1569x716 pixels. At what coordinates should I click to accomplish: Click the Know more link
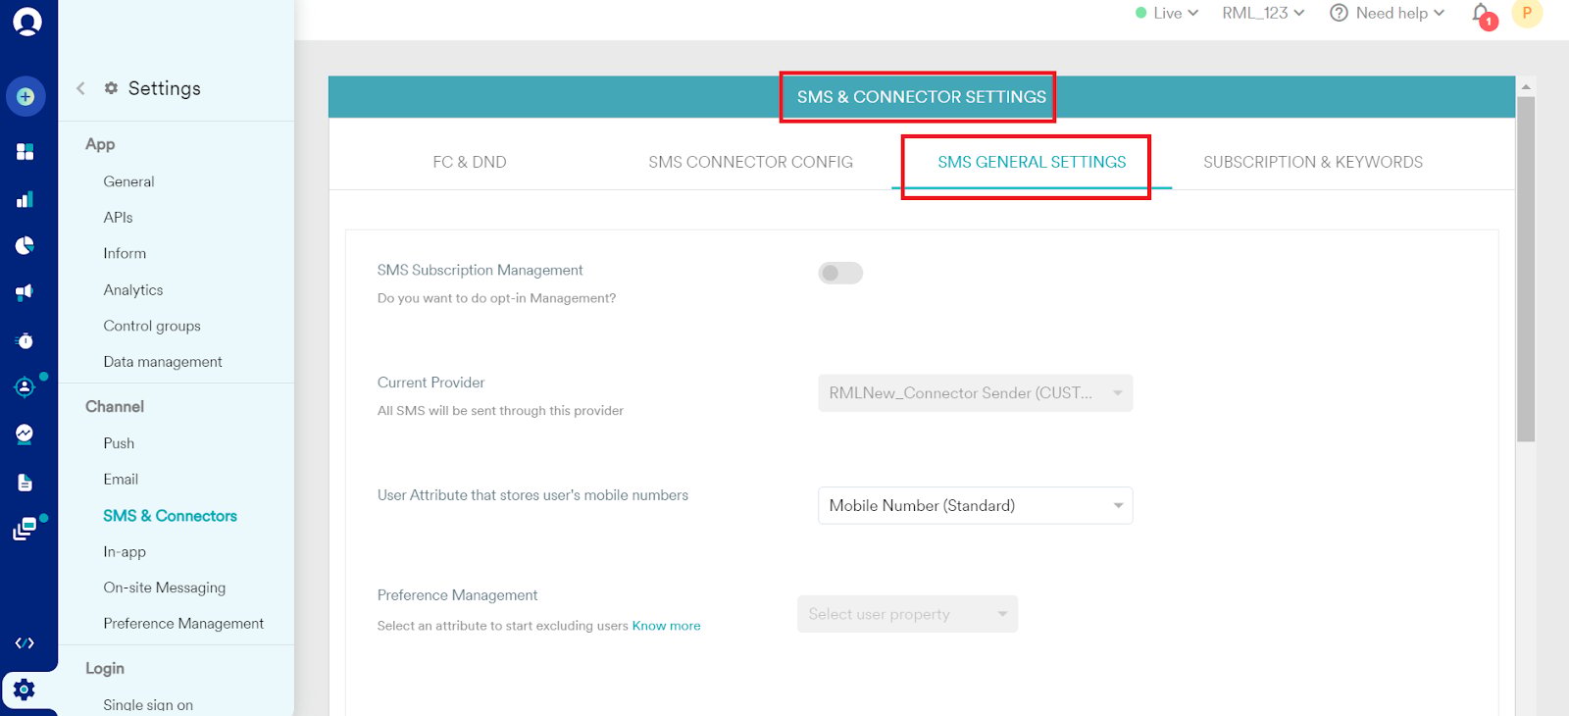click(x=666, y=626)
